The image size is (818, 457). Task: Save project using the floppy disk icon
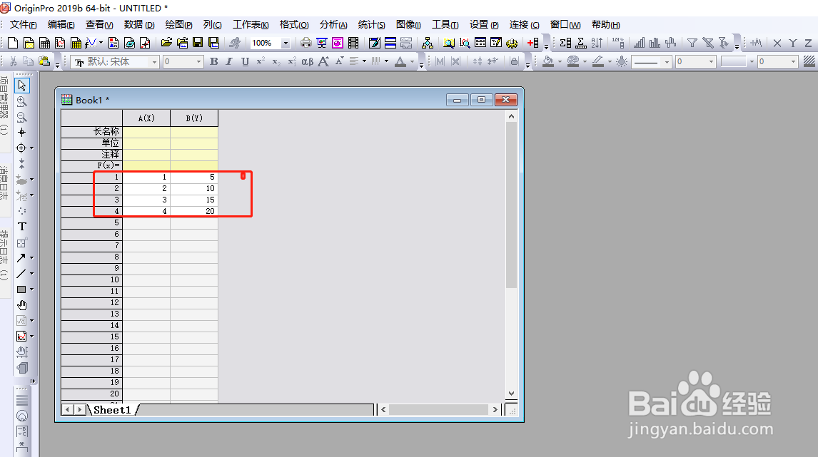coord(198,43)
